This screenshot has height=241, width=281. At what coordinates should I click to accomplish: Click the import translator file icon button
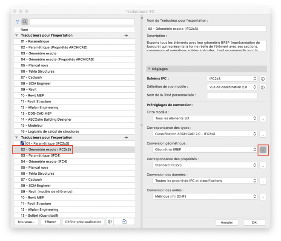click(124, 222)
